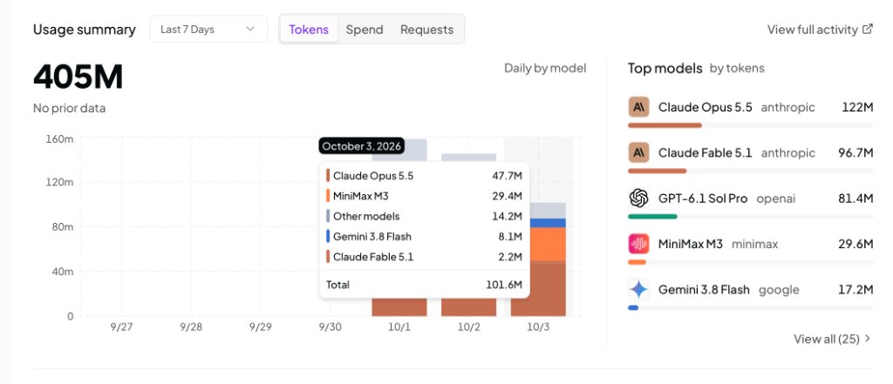This screenshot has height=384, width=893.
Task: Click the MiniMax M3 orange usage bar
Action: [637, 262]
